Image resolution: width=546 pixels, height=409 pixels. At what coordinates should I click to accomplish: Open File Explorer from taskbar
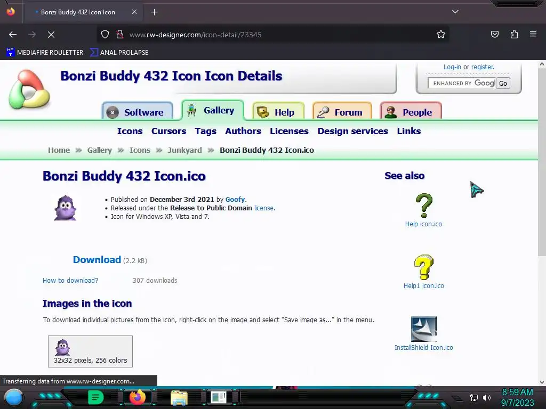click(x=179, y=397)
